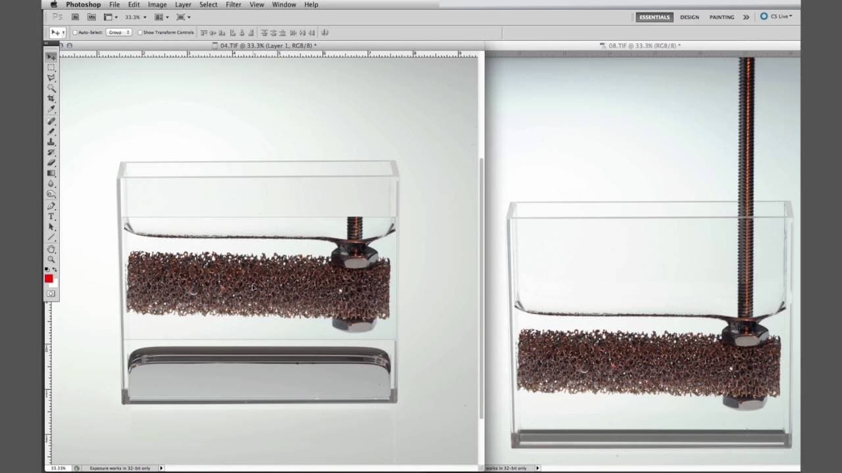Image resolution: width=842 pixels, height=473 pixels.
Task: Open the Window menu
Action: tap(284, 5)
